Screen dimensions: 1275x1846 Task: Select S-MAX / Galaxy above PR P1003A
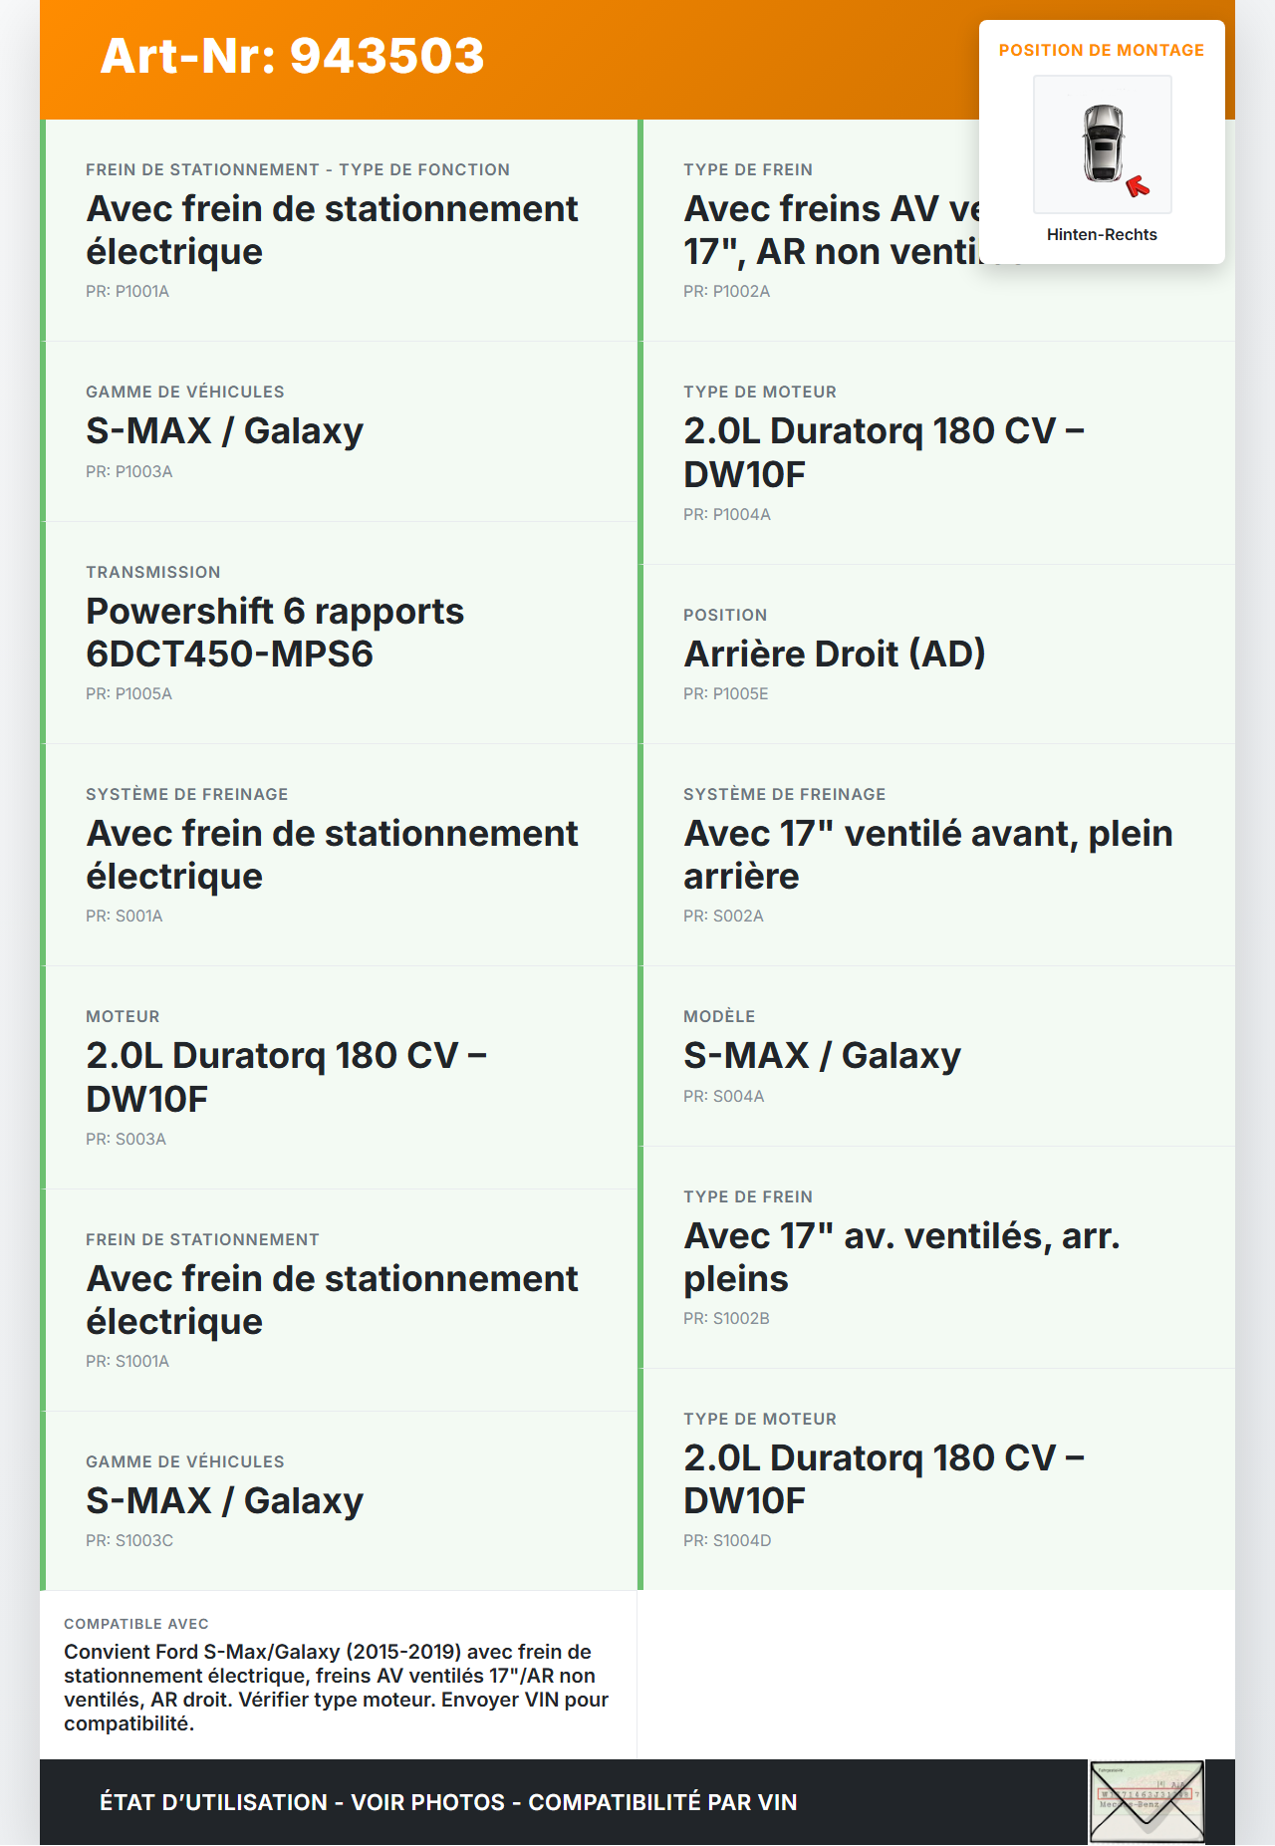point(224,430)
